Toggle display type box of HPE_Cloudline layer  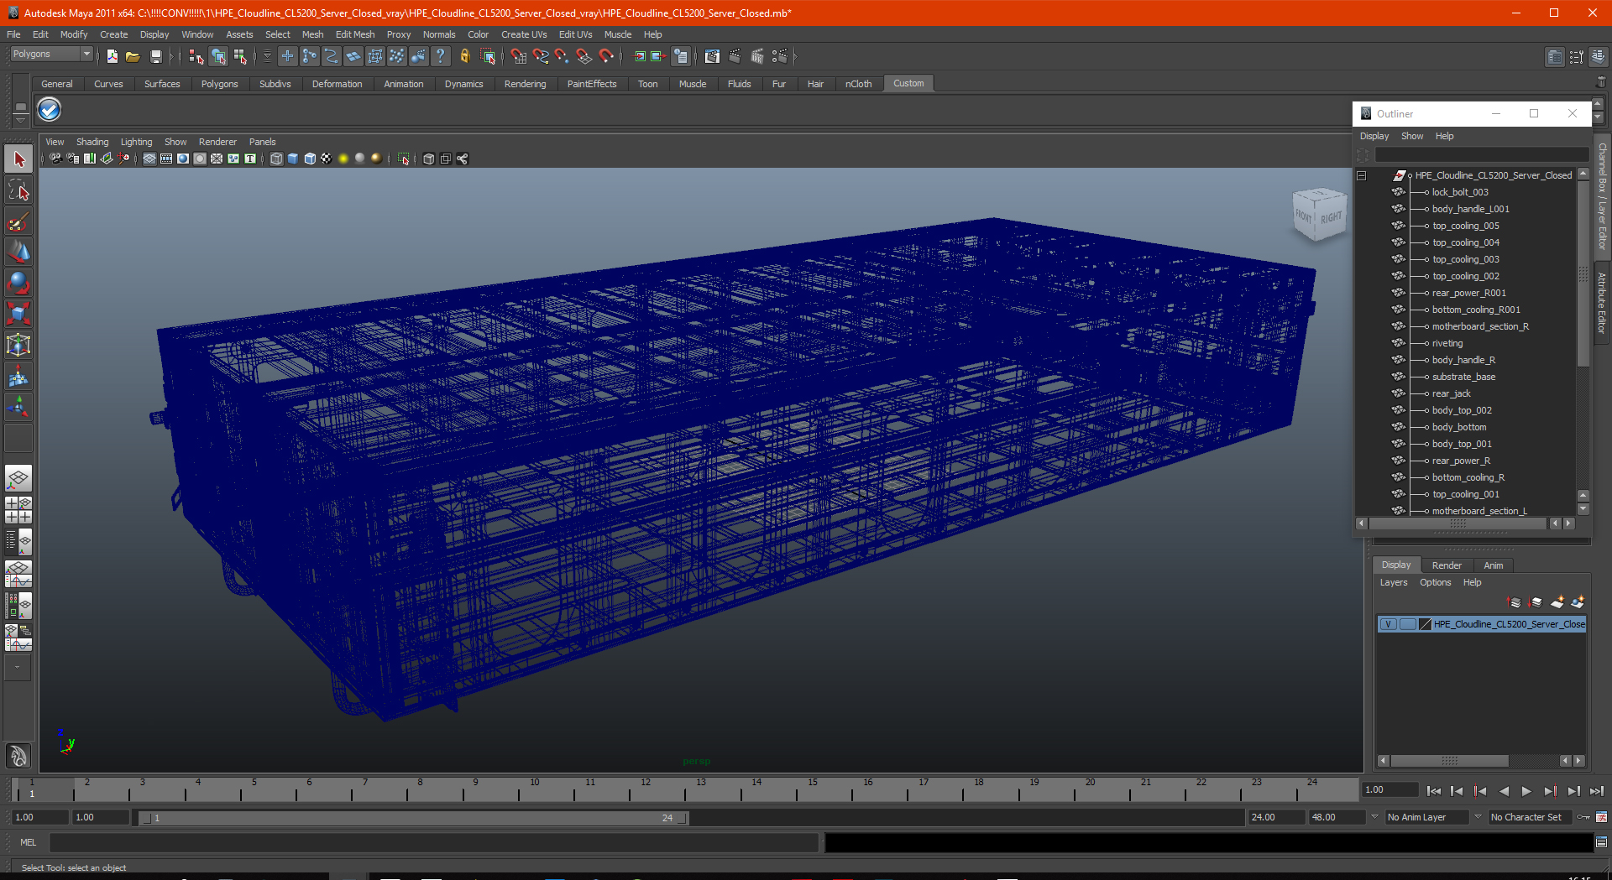pos(1407,624)
